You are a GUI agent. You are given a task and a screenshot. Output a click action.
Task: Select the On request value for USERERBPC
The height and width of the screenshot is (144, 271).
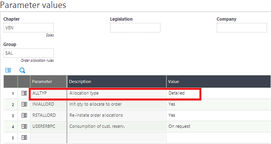[x=179, y=126]
